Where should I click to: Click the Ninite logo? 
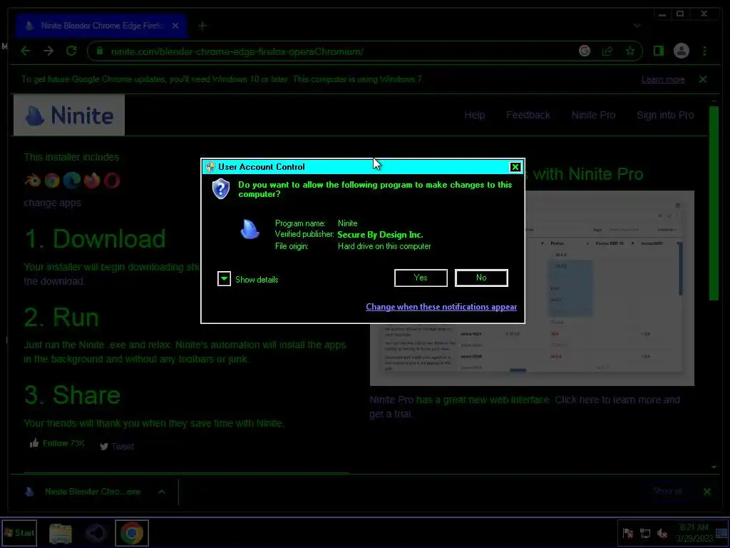point(69,115)
